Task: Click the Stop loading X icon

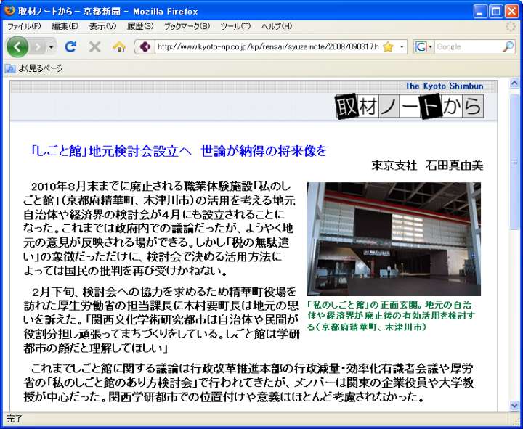Action: point(94,46)
